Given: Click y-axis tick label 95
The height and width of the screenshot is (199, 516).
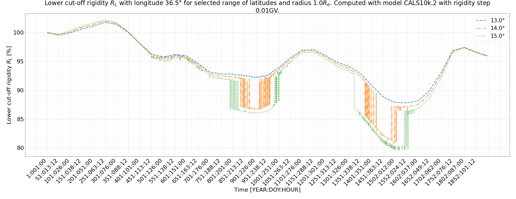Looking at the screenshot, I should coord(20,62).
